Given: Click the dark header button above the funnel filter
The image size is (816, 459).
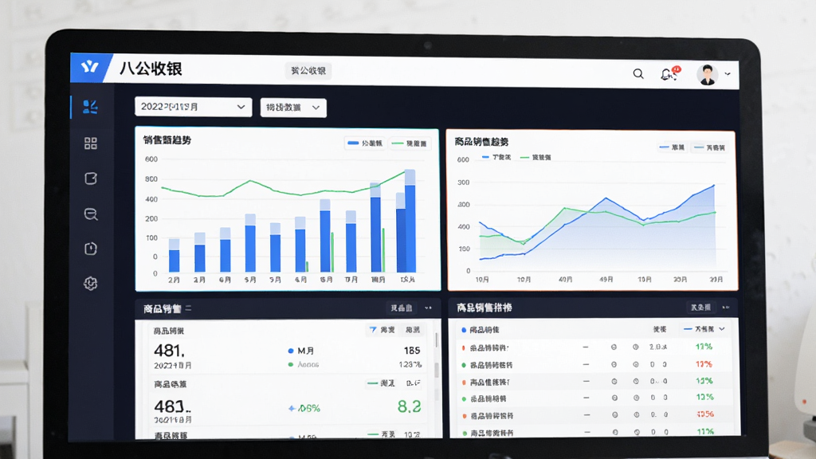Looking at the screenshot, I should click(402, 308).
